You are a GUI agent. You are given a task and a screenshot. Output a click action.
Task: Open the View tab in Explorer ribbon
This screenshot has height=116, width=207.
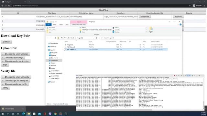67,24
